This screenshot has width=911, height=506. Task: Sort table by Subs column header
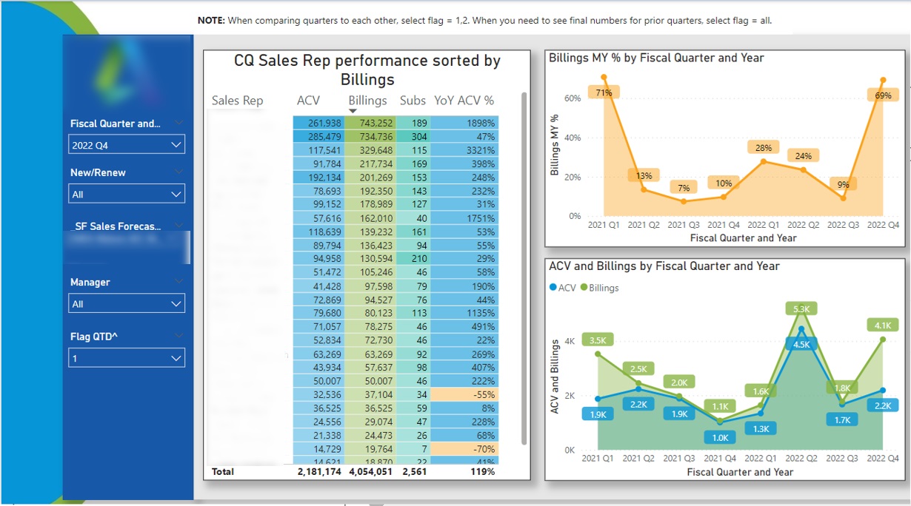pyautogui.click(x=413, y=101)
